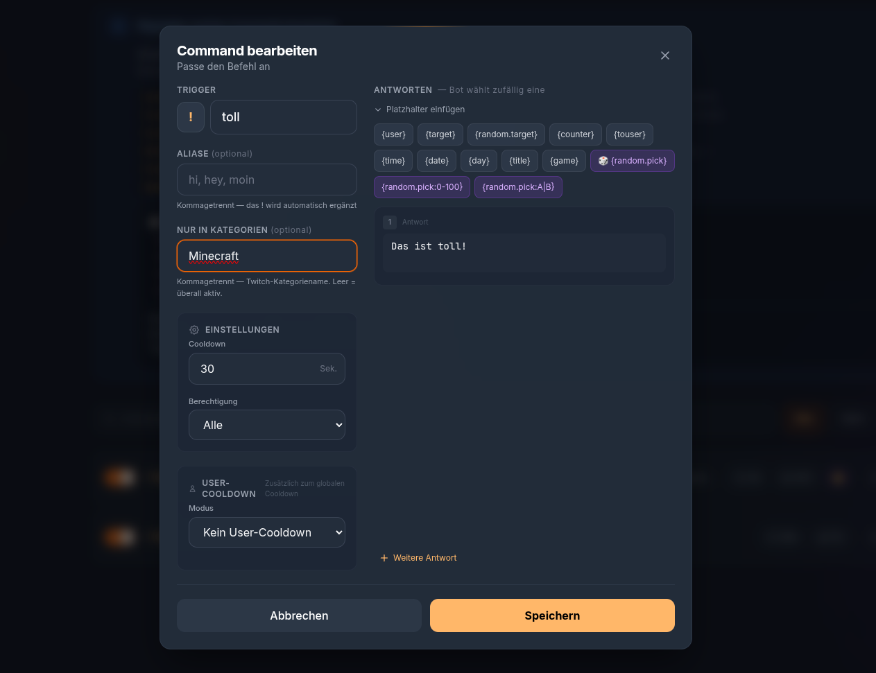Screen dimensions: 876x673
Task: Insert the {counter} placeholder chip
Action: pyautogui.click(x=576, y=134)
